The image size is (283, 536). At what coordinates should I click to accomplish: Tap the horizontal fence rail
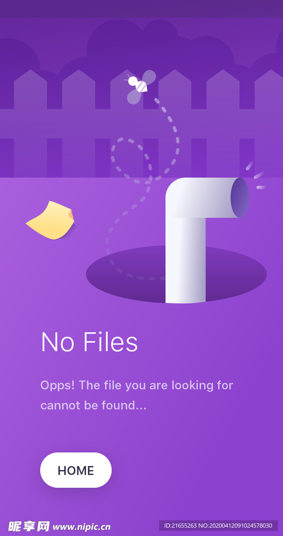[x=141, y=124]
